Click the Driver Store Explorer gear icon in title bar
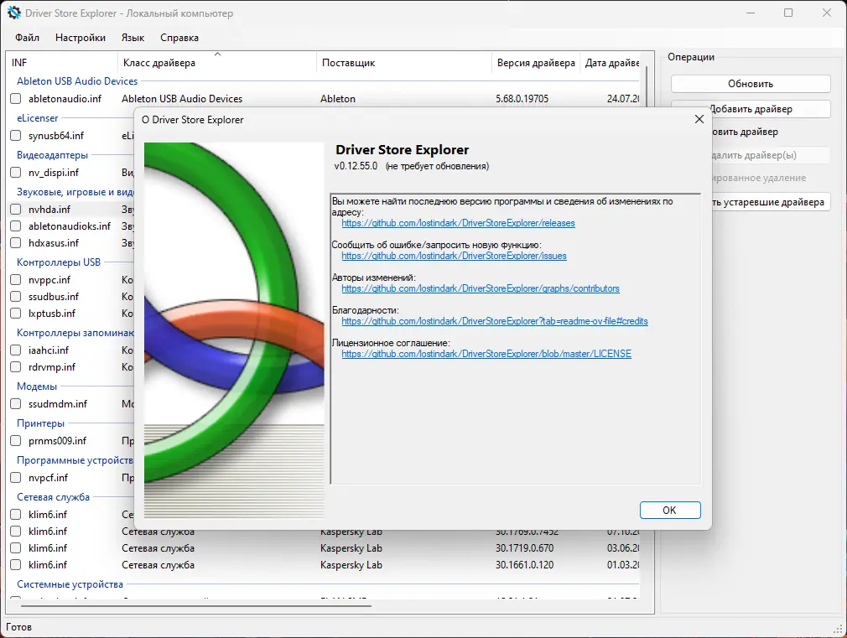 pyautogui.click(x=14, y=13)
